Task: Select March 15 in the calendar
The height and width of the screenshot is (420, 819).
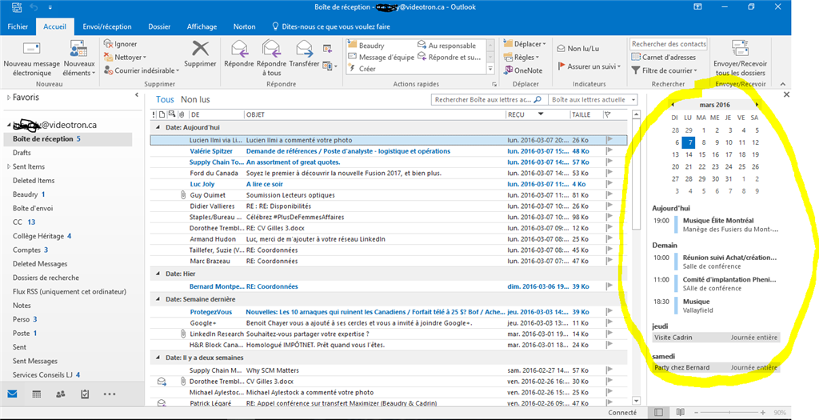Action: pos(702,154)
